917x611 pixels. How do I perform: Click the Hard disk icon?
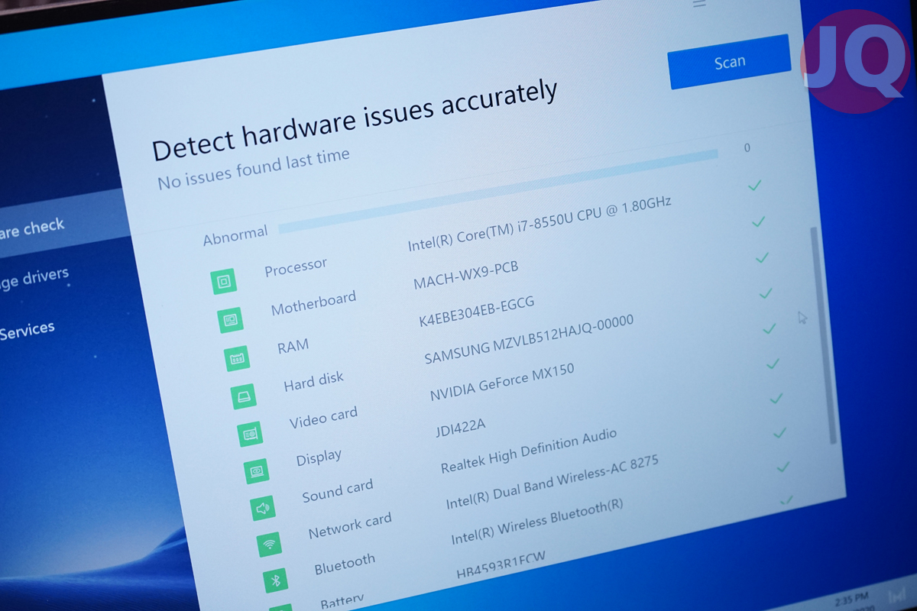244,396
